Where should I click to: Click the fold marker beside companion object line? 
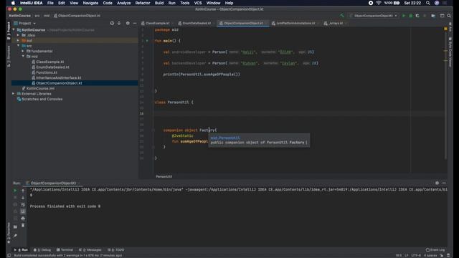coord(153,130)
